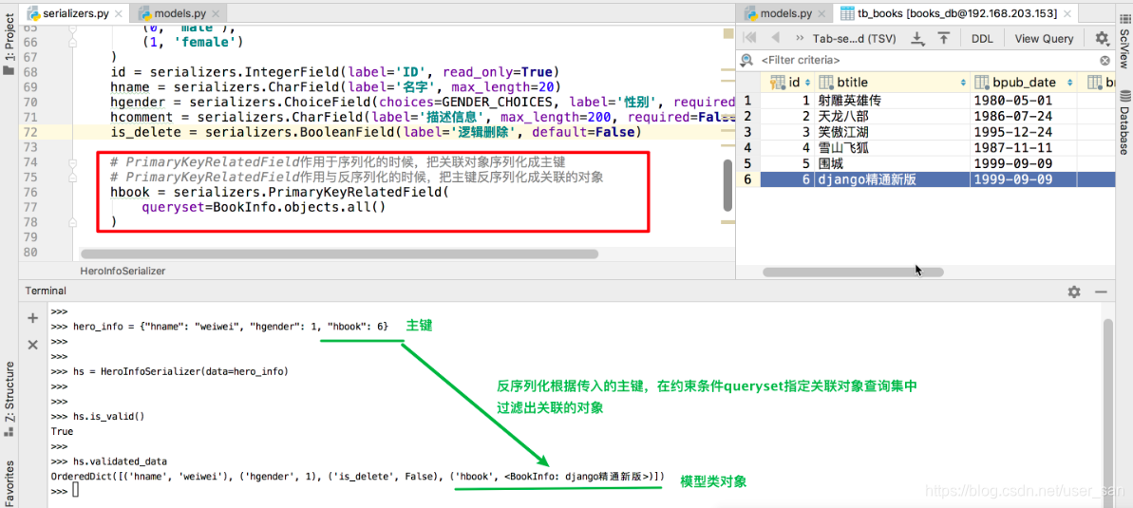Screen dimensions: 1133x508
Task: Close the terminal session with X icon
Action: (32, 346)
